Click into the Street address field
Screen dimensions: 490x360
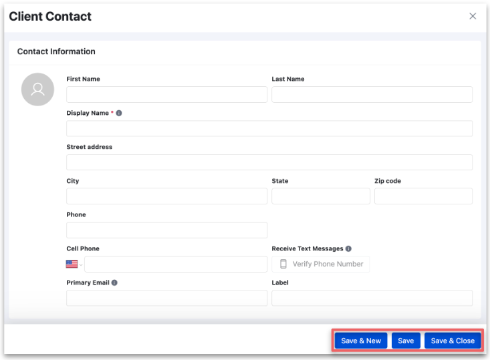269,162
